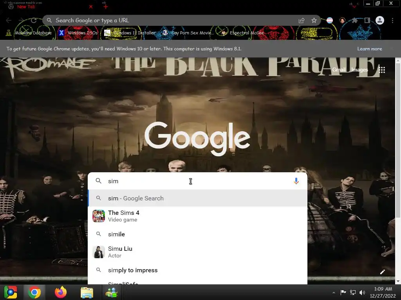401x300 pixels.
Task: Open Action Center flag icon
Action: coord(343,292)
